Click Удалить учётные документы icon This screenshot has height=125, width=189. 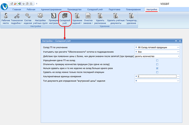pos(116,16)
